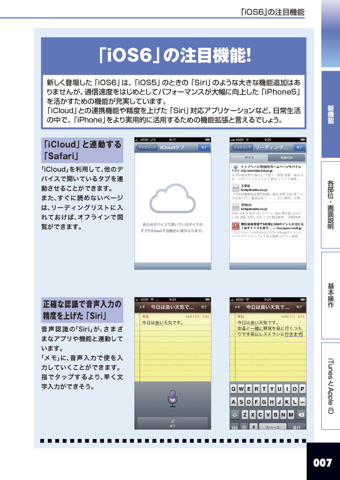Click 今日は良い天気です。 in the dictation memo
340x480 pixels.
click(x=163, y=323)
